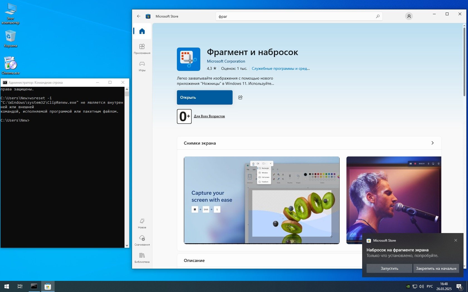The width and height of the screenshot is (468, 292).
Task: Click the share icon next to Открыть
Action: [x=240, y=97]
